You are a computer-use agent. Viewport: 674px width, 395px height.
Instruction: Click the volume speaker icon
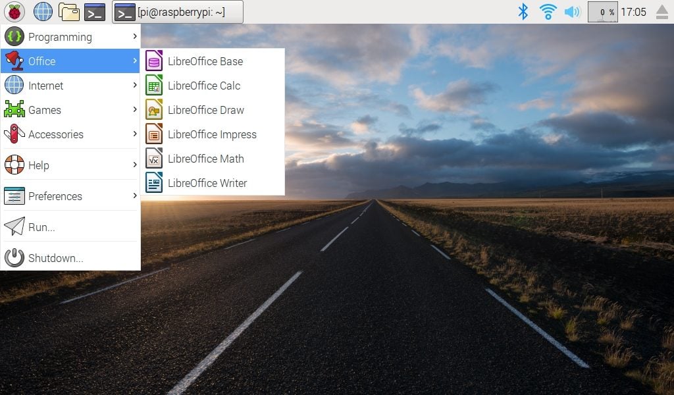(x=572, y=12)
